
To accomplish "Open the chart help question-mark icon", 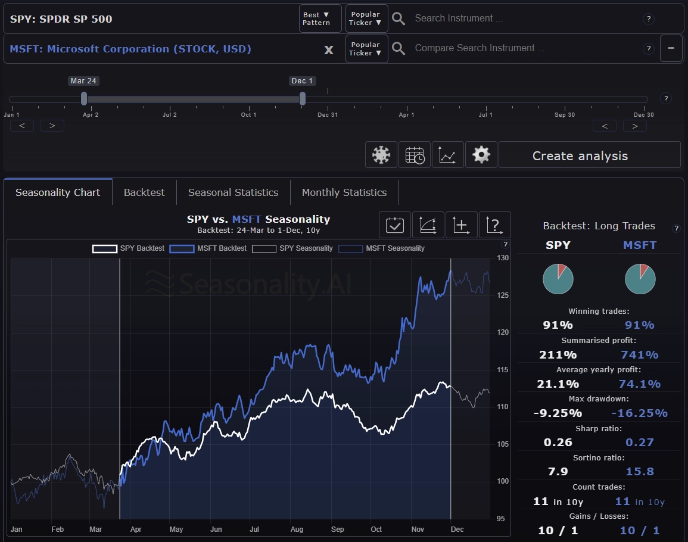I will [x=494, y=225].
